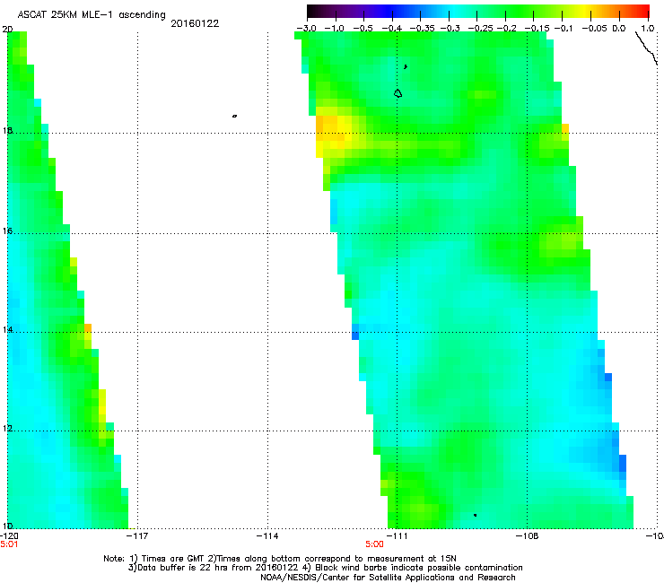664x583 pixels.
Task: Click the -0.35 color scale label
Action: (423, 29)
